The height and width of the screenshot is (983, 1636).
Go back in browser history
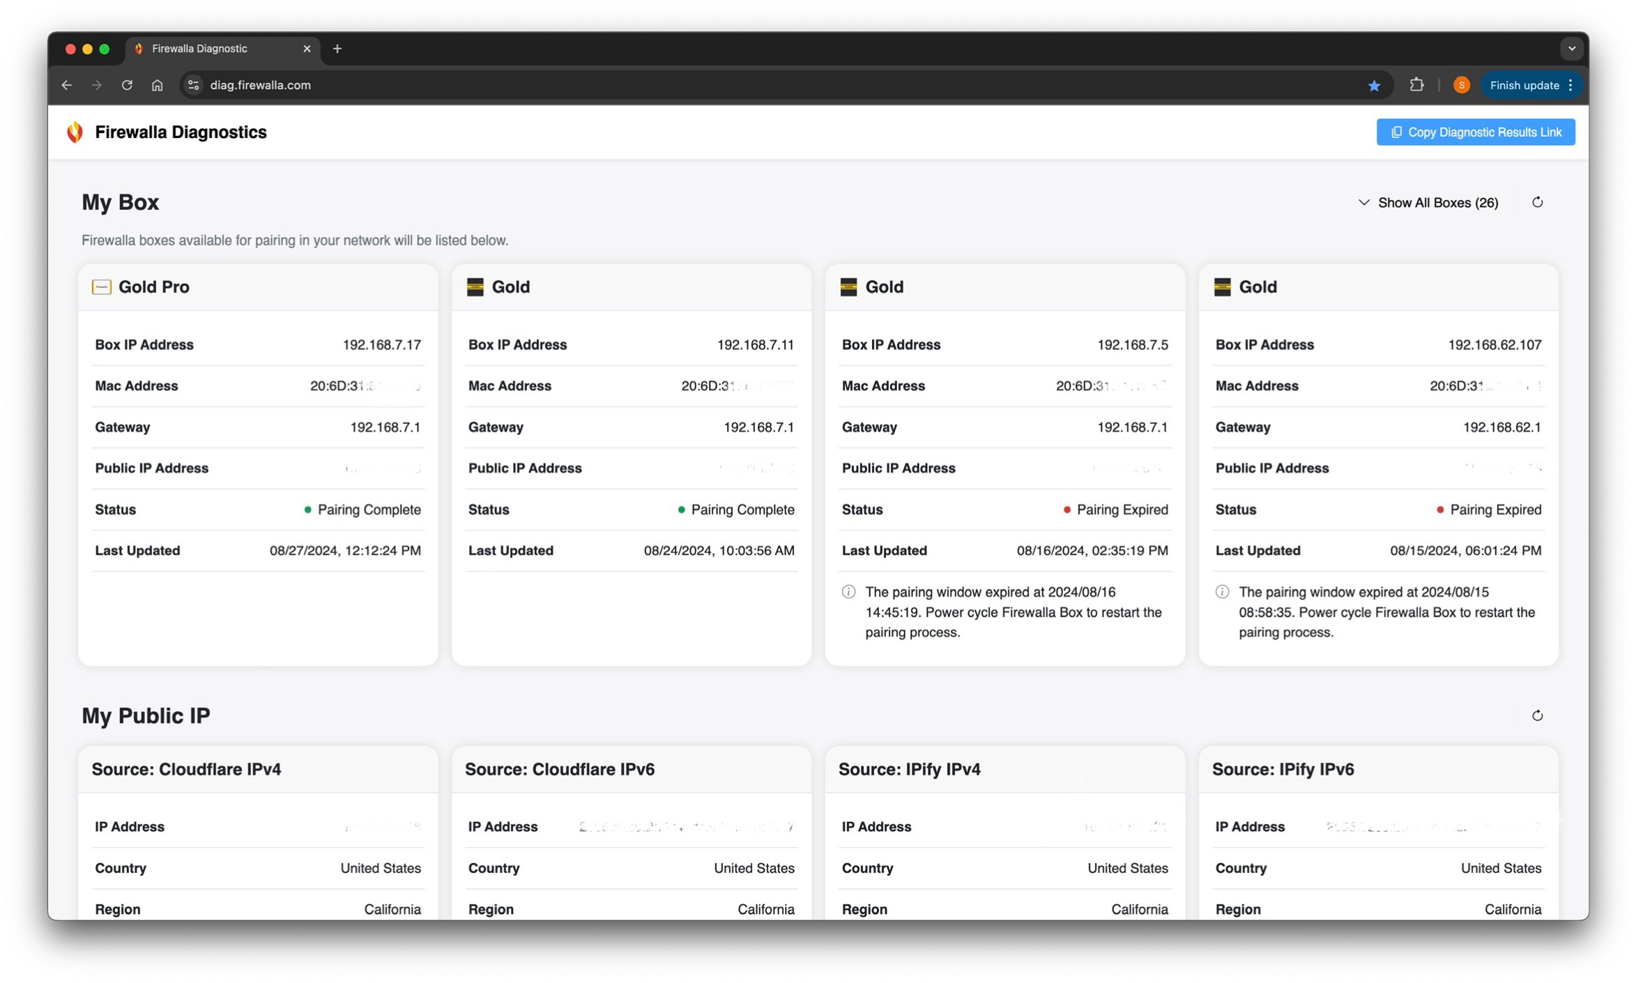coord(66,85)
